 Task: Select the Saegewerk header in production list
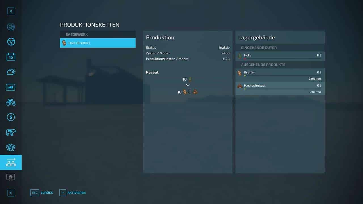[98, 35]
